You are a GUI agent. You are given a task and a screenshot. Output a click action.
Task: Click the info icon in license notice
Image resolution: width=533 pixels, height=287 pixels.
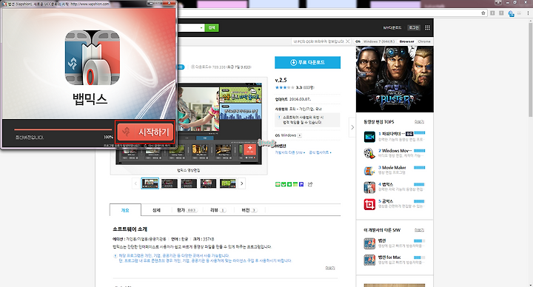point(279,117)
